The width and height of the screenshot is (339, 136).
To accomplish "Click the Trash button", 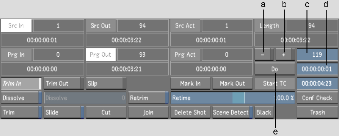I will click(x=317, y=113).
